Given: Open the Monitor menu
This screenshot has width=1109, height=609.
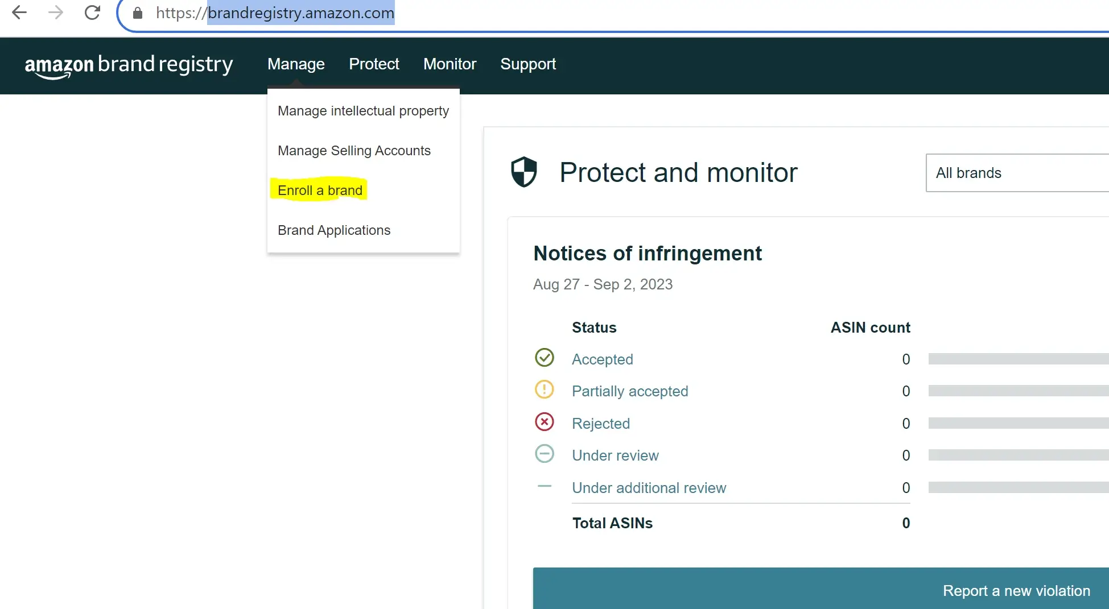Looking at the screenshot, I should [x=450, y=64].
